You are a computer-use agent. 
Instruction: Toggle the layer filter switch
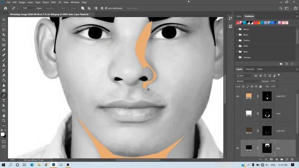coord(279,75)
